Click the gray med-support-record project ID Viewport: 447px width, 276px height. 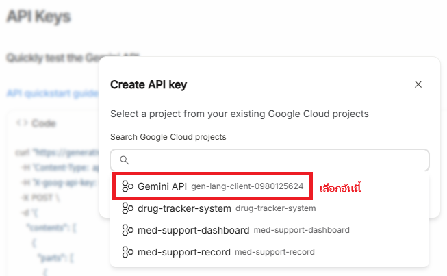274,252
